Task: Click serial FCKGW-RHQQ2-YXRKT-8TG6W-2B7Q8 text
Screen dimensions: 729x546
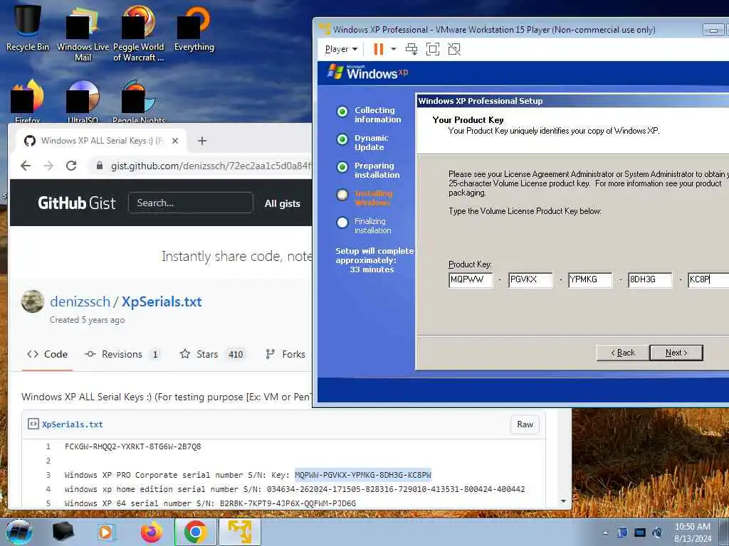Action: tap(133, 446)
